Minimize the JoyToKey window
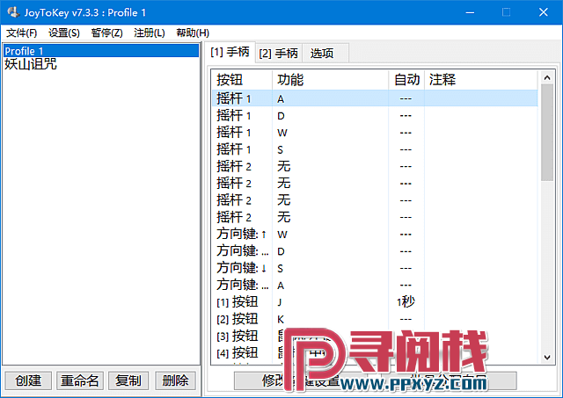Image resolution: width=563 pixels, height=398 pixels. pos(470,12)
